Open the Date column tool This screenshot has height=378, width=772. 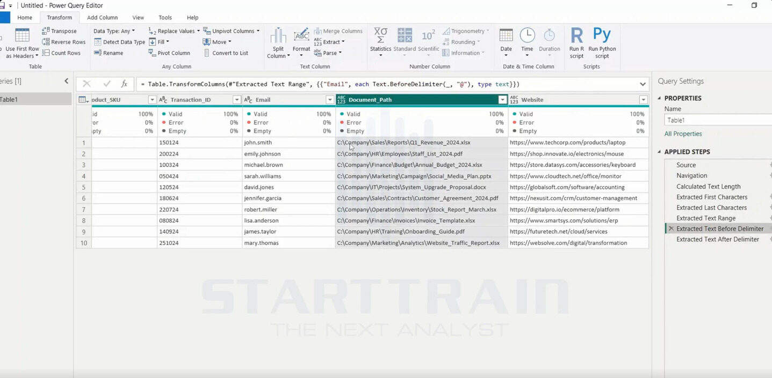coord(506,43)
